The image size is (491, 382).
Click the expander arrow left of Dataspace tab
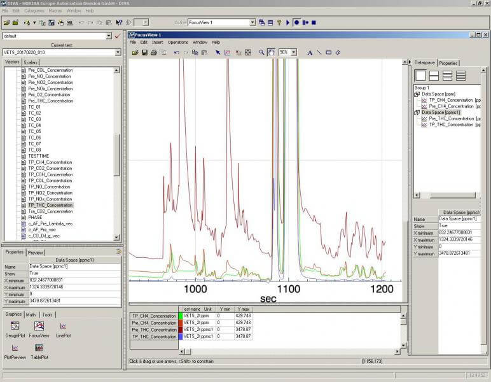410,62
